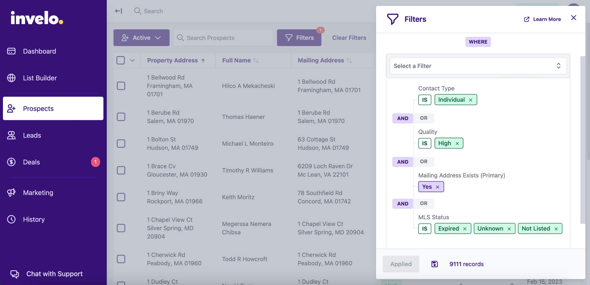
Task: Click the Filters button
Action: [x=299, y=38]
